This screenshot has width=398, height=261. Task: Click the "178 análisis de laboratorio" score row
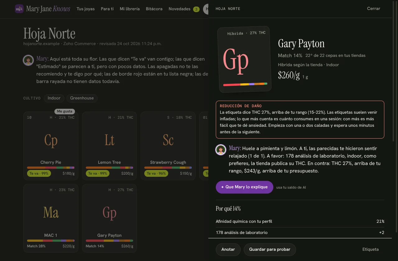pyautogui.click(x=300, y=233)
